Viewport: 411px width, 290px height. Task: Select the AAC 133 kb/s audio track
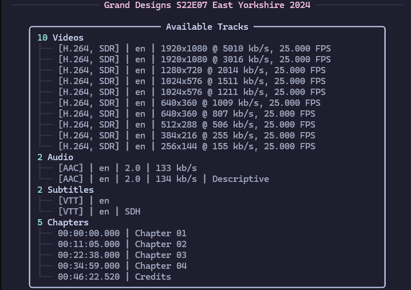[128, 168]
